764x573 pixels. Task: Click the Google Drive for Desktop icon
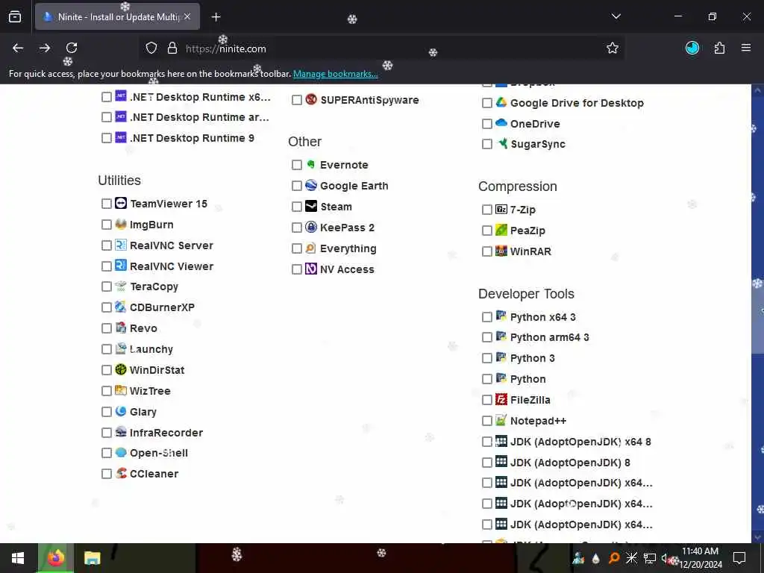click(501, 102)
